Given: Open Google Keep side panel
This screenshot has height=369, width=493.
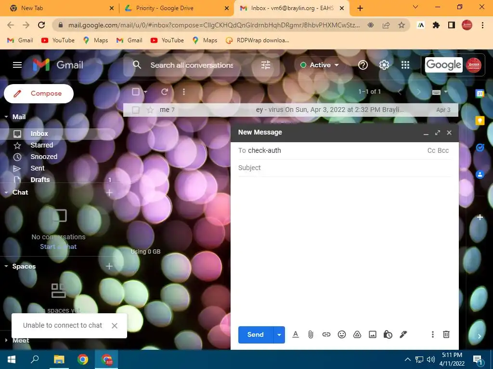Looking at the screenshot, I should [x=480, y=120].
